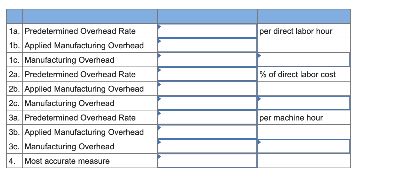
Task: Select the blue header cell above answer column
Action: coord(207,16)
